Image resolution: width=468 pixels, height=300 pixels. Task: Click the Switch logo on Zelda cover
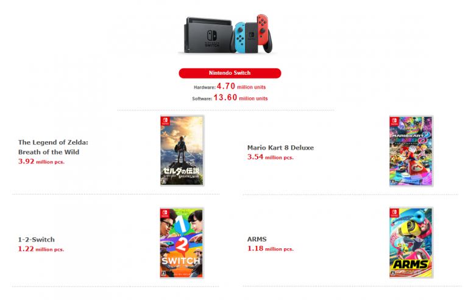165,121
